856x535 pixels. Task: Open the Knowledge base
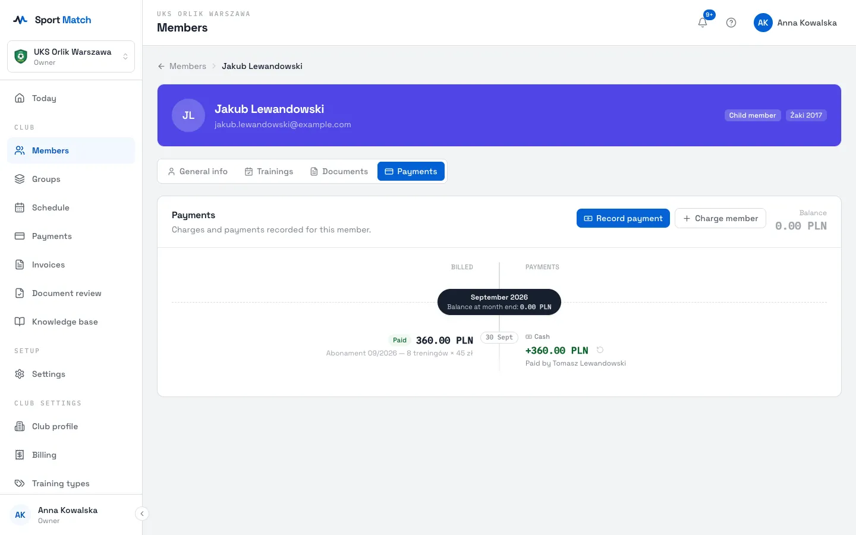click(x=71, y=322)
